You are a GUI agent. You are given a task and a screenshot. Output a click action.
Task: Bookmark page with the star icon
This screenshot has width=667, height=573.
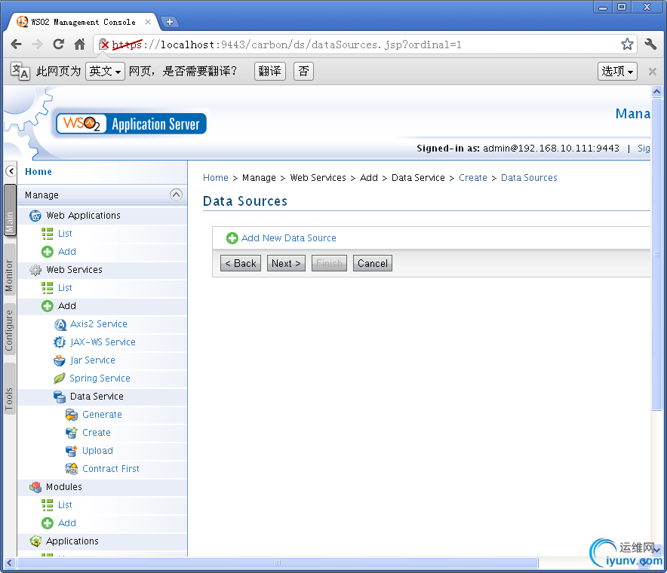coord(627,44)
